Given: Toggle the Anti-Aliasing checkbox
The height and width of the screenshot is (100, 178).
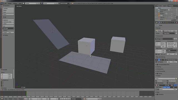Looking at the screenshot, I should coord(157,57).
